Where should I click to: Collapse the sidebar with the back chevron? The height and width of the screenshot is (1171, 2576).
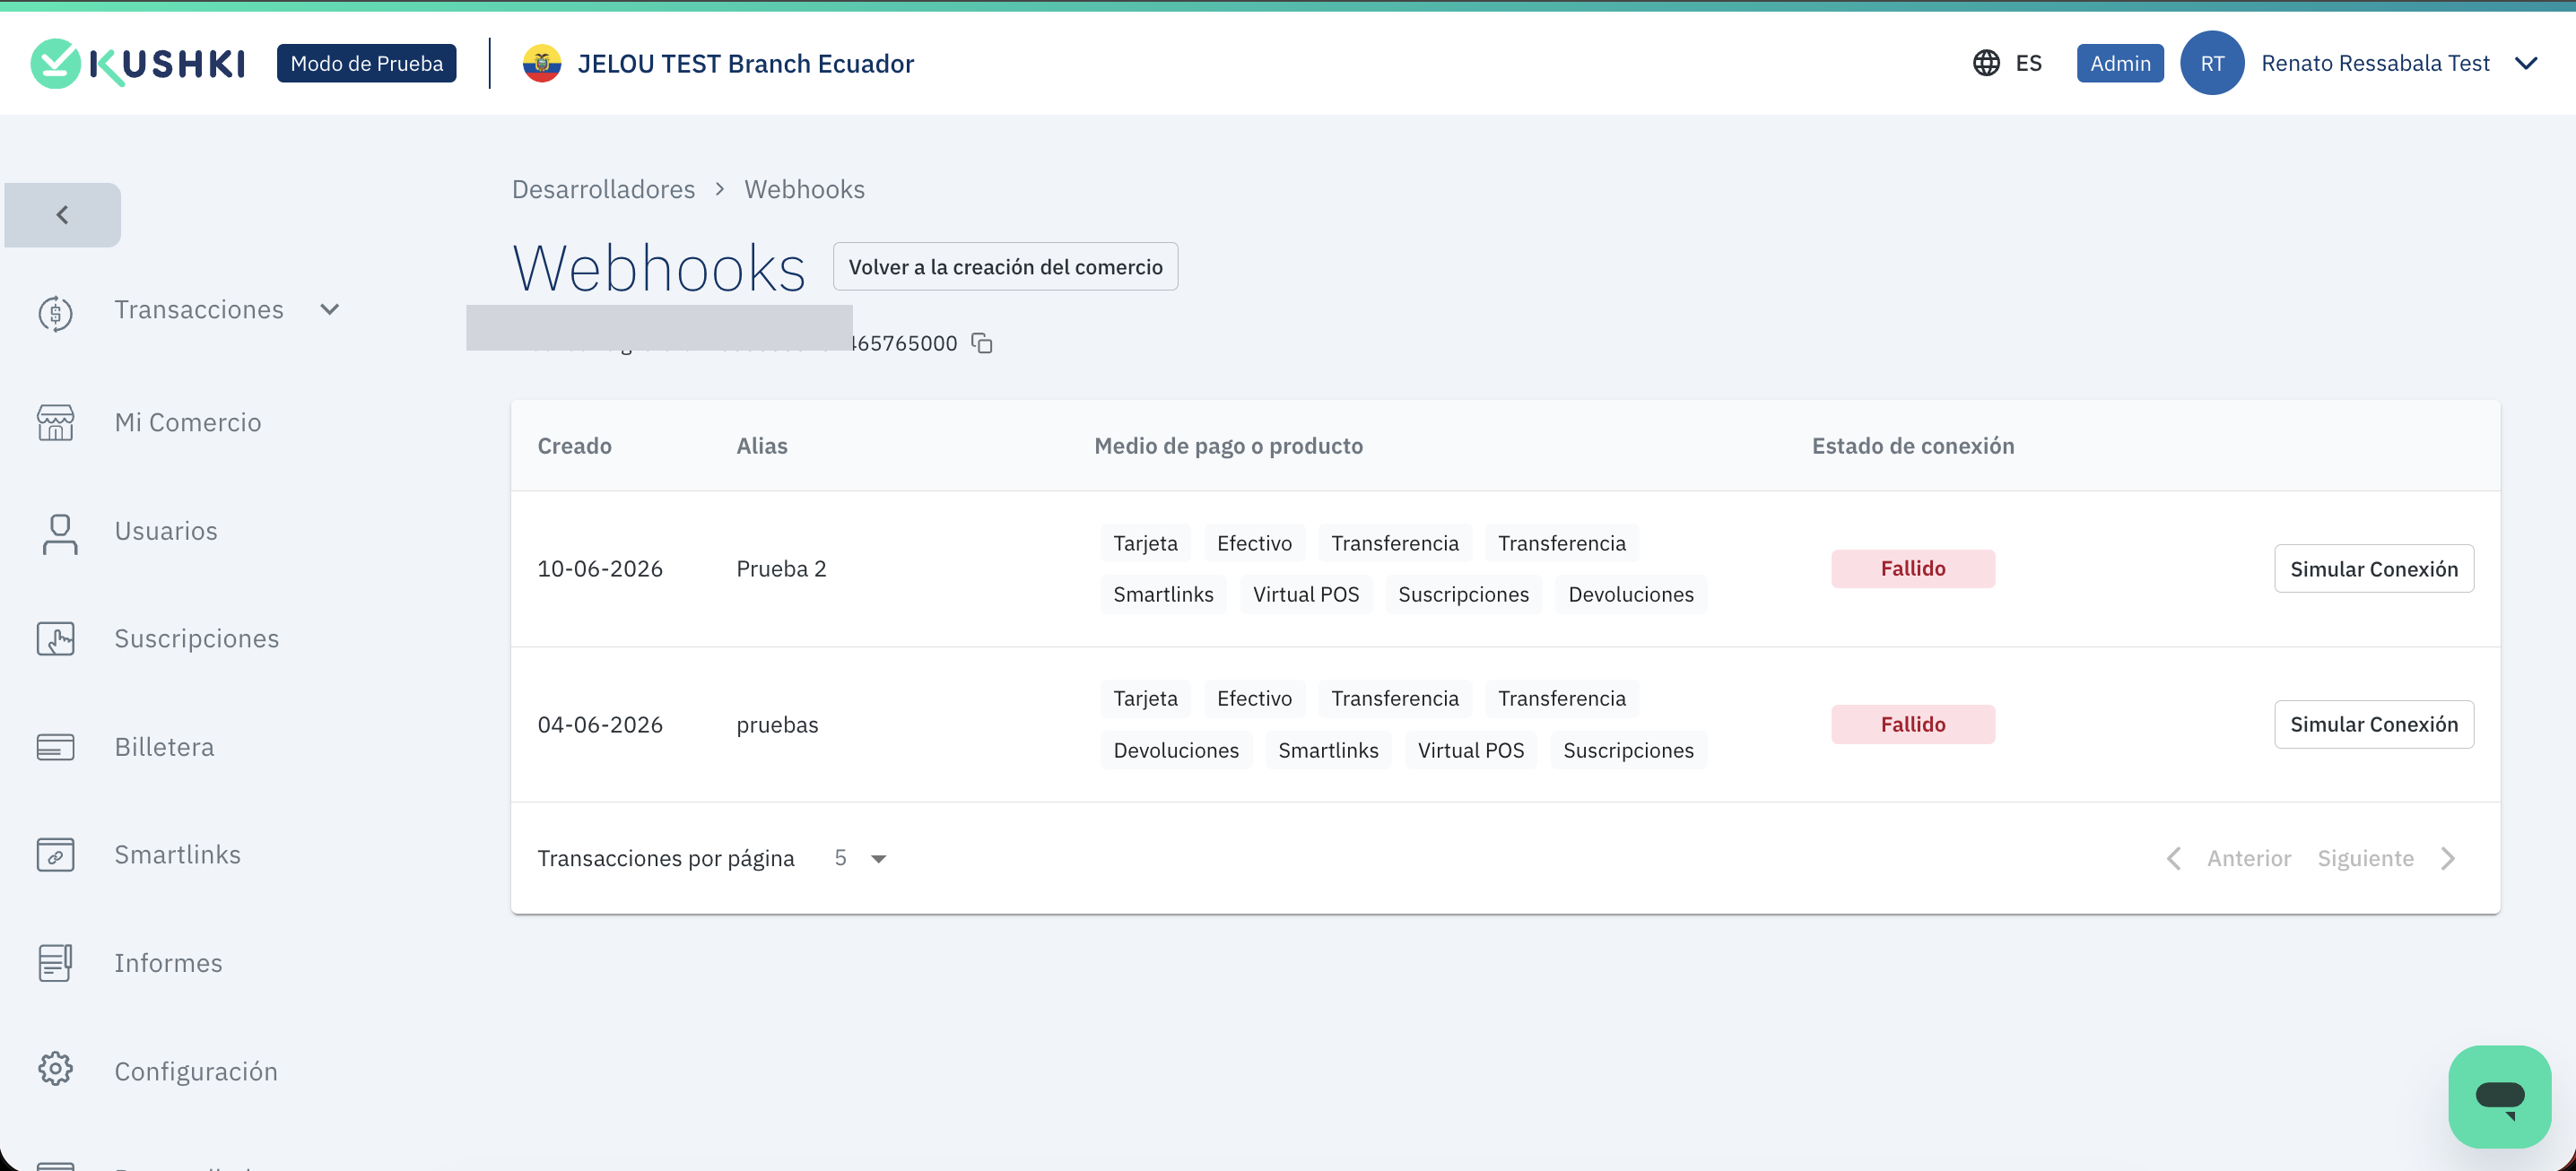coord(62,215)
